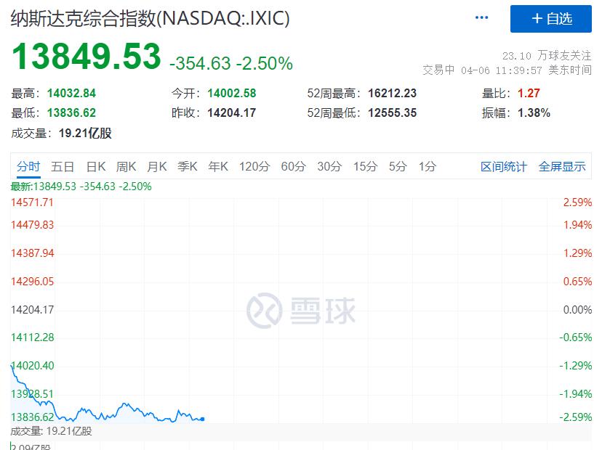The width and height of the screenshot is (610, 450).
Task: Select the 季K quarterly chart tab
Action: click(188, 166)
